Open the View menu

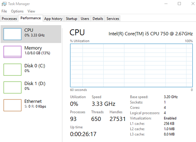[31, 11]
